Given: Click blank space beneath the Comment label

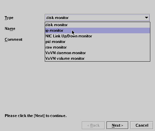Looking at the screenshot, I should click(x=21, y=73).
